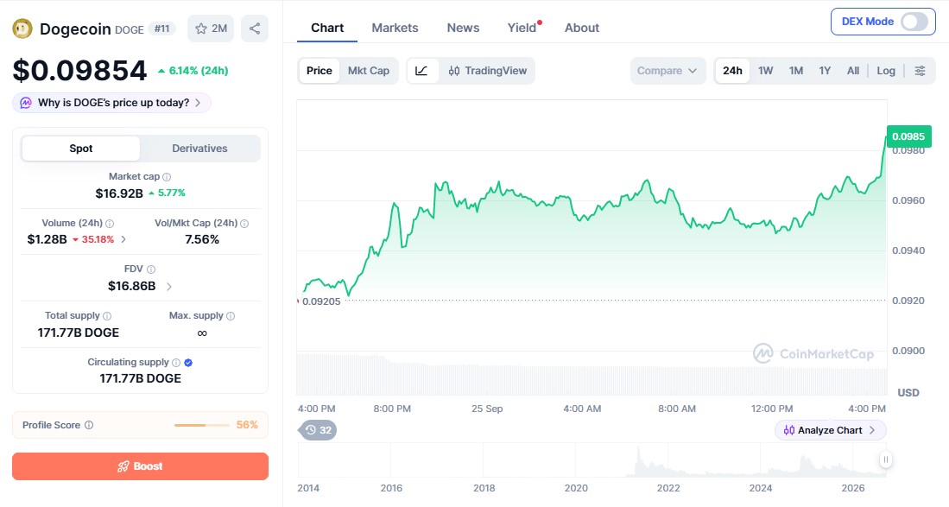949x507 pixels.
Task: Click the rocket icon on Boost
Action: coord(123,466)
